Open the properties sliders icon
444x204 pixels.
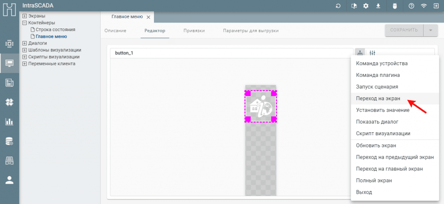[372, 53]
